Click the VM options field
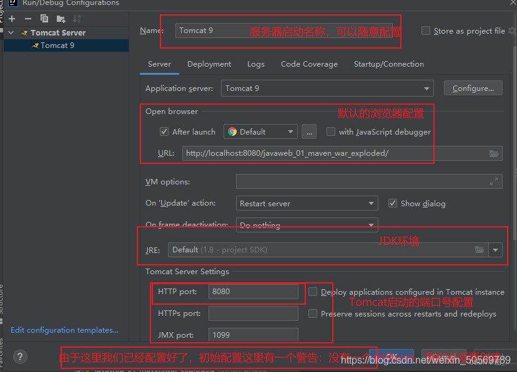The width and height of the screenshot is (517, 372). coord(369,181)
